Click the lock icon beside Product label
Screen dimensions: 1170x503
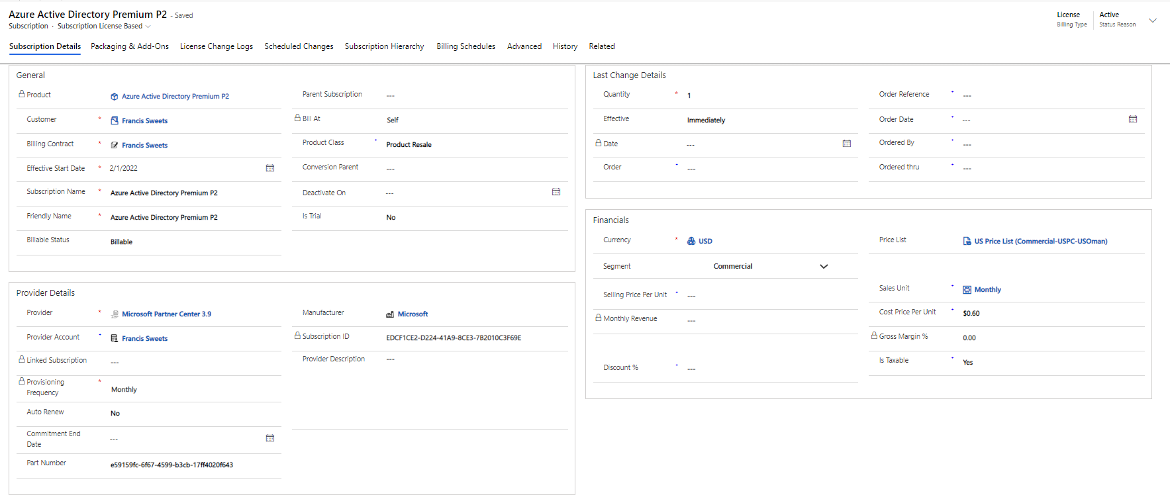pyautogui.click(x=22, y=95)
